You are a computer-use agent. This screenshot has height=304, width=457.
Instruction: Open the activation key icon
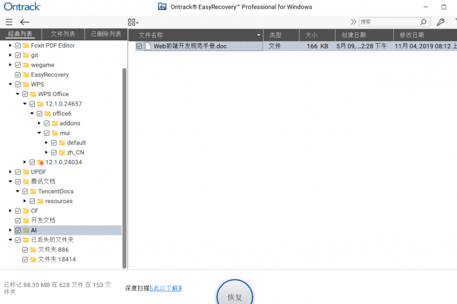pyautogui.click(x=440, y=22)
